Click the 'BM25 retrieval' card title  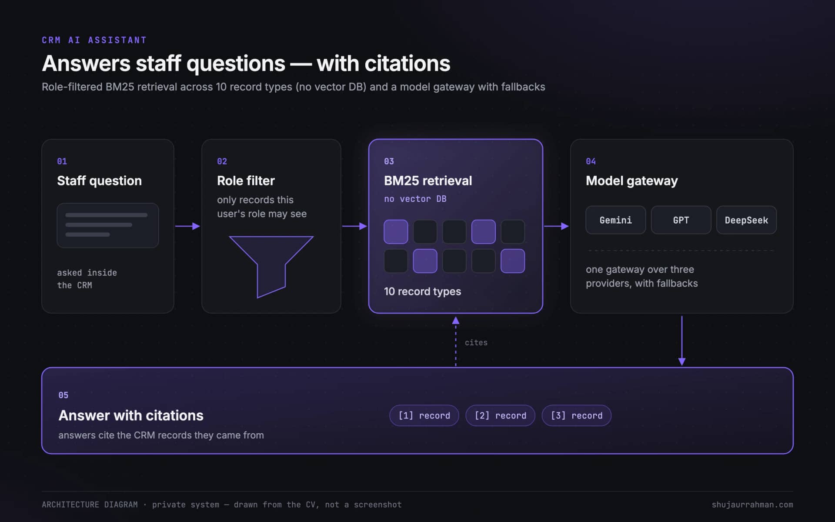coord(428,181)
